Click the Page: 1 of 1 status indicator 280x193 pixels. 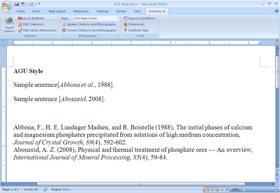point(10,189)
